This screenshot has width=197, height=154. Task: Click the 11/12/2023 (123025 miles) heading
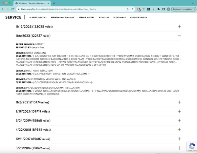34,27
